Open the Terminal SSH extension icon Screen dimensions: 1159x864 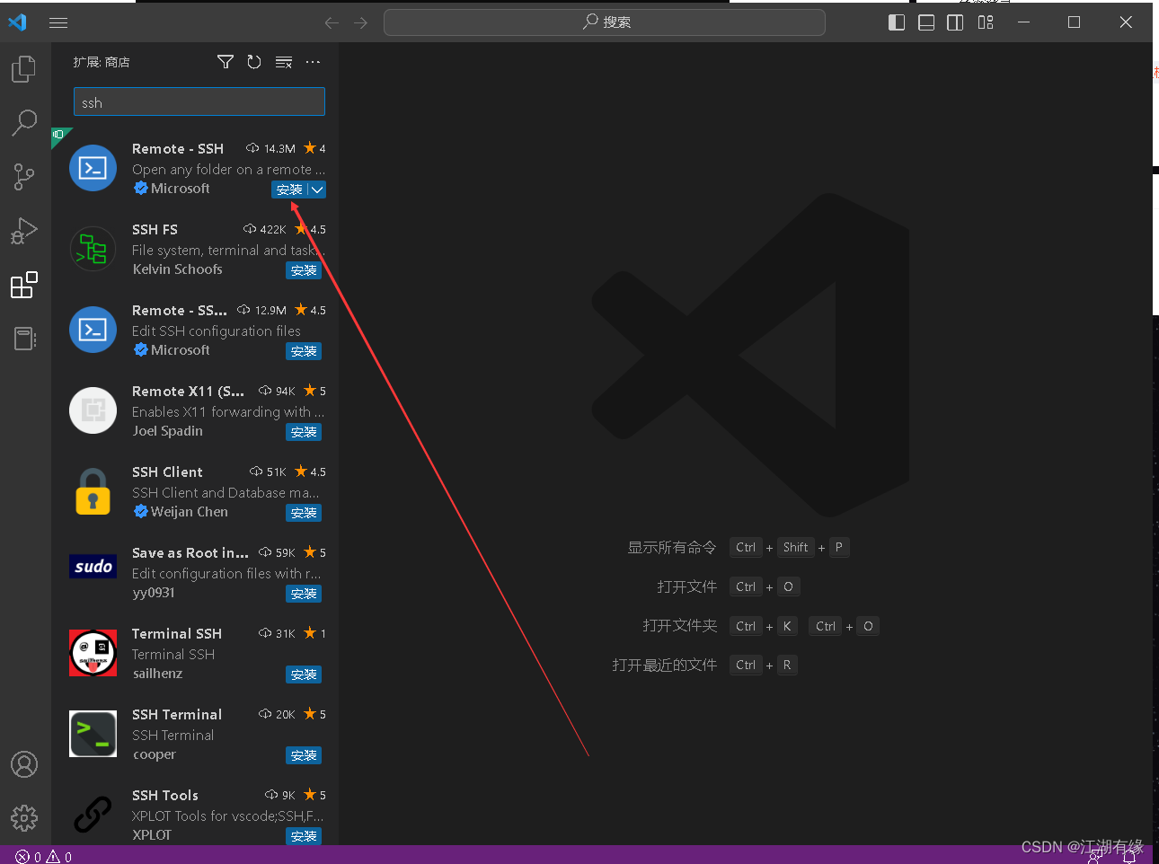coord(93,653)
